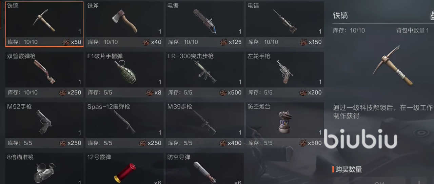The width and height of the screenshot is (434, 184).
Task: Select the 电镐 electric pick icon
Action: point(285,21)
